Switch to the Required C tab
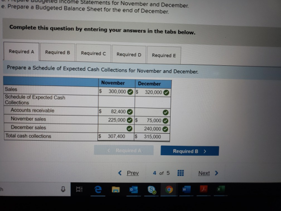Viewport: 281px width, 211px height. (x=93, y=53)
